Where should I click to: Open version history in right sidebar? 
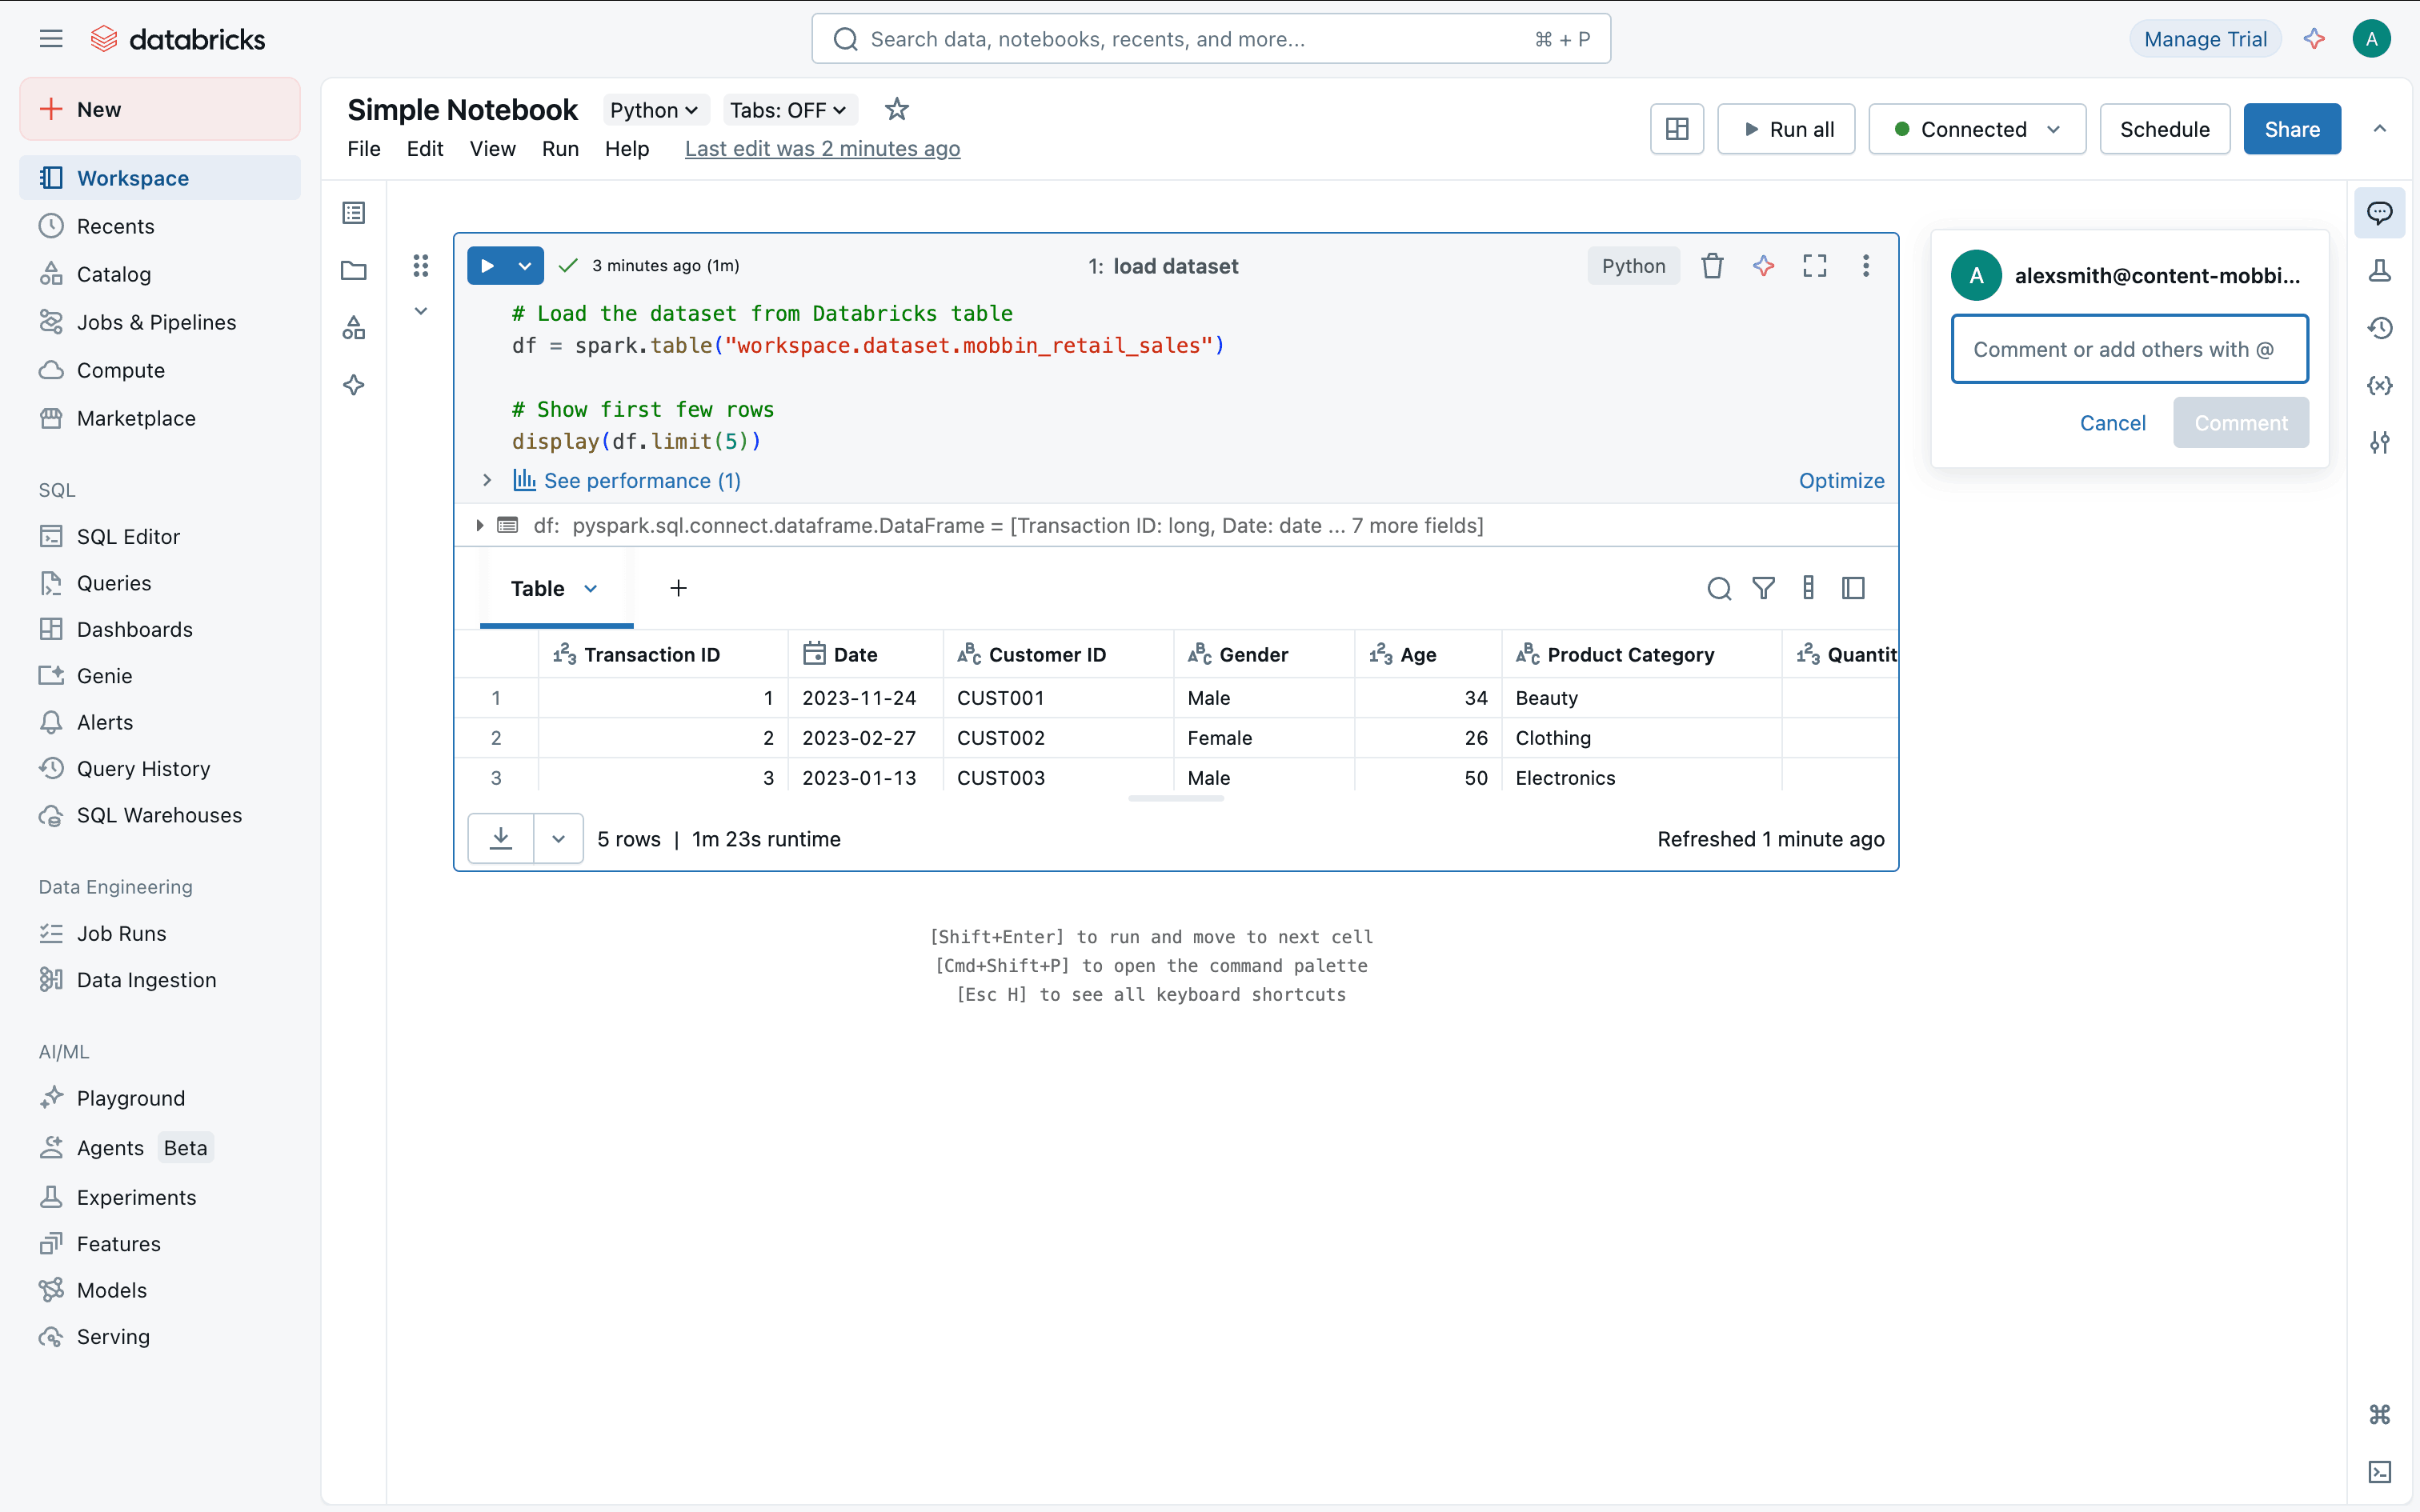click(x=2379, y=328)
